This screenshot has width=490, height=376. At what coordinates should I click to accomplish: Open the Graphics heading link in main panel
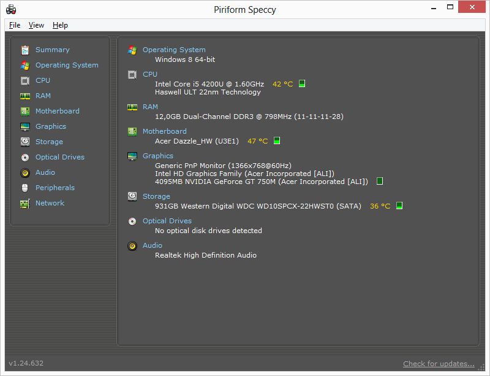coord(158,156)
